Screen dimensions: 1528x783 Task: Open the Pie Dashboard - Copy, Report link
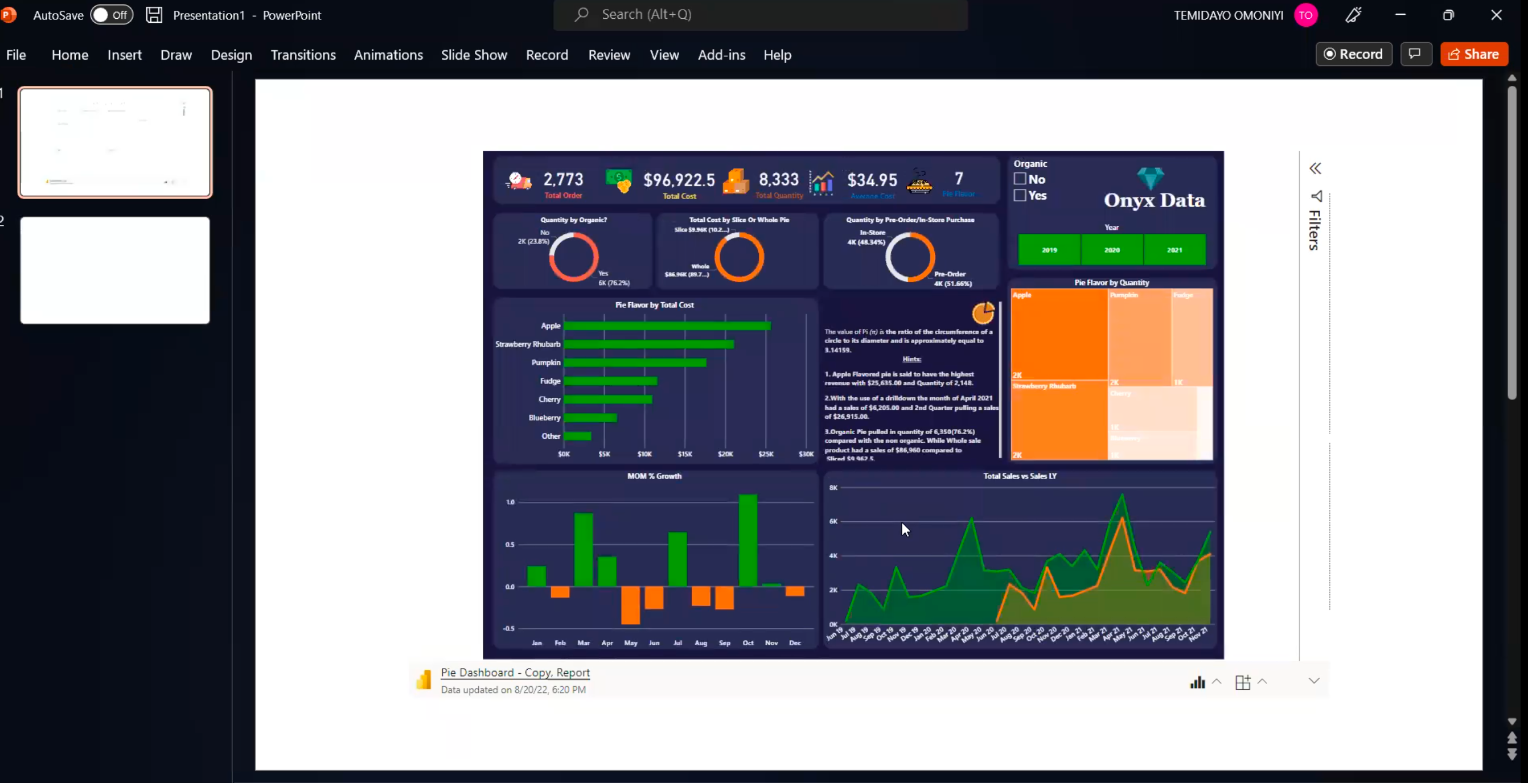click(x=514, y=672)
